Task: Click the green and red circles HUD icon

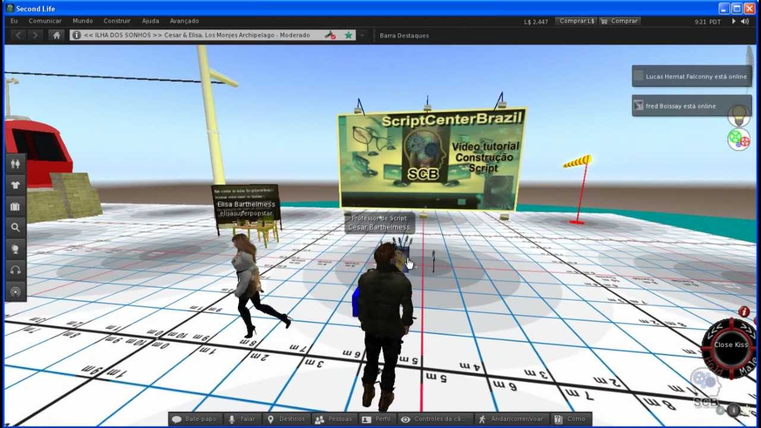Action: (x=739, y=139)
